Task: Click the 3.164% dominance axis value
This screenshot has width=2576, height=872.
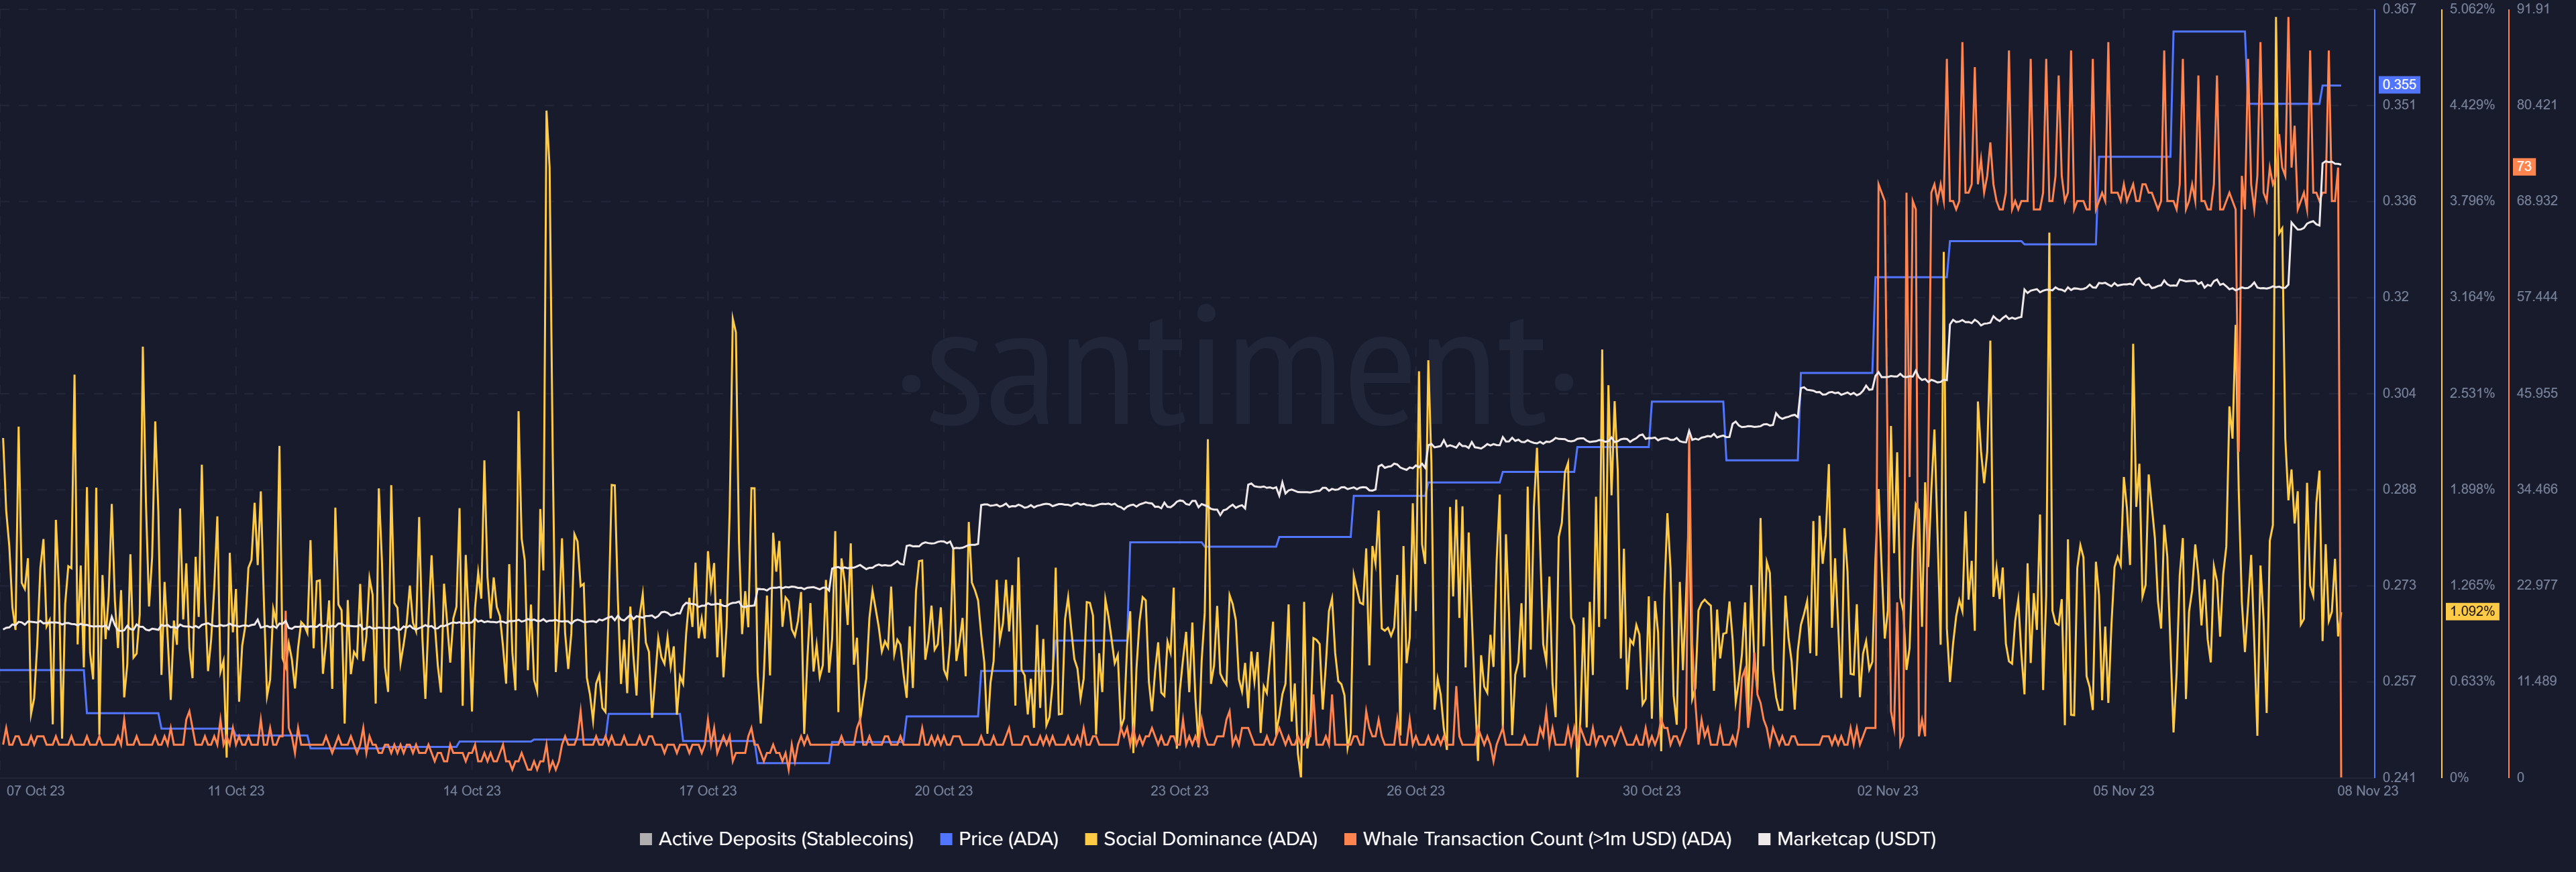Action: [x=2472, y=297]
